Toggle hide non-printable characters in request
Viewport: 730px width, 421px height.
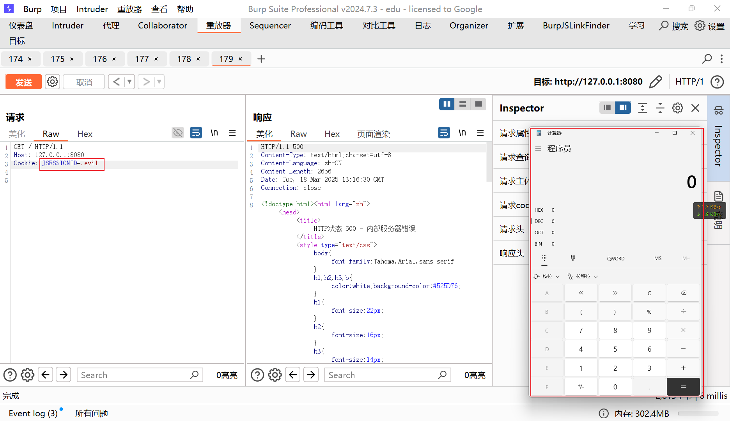(178, 133)
